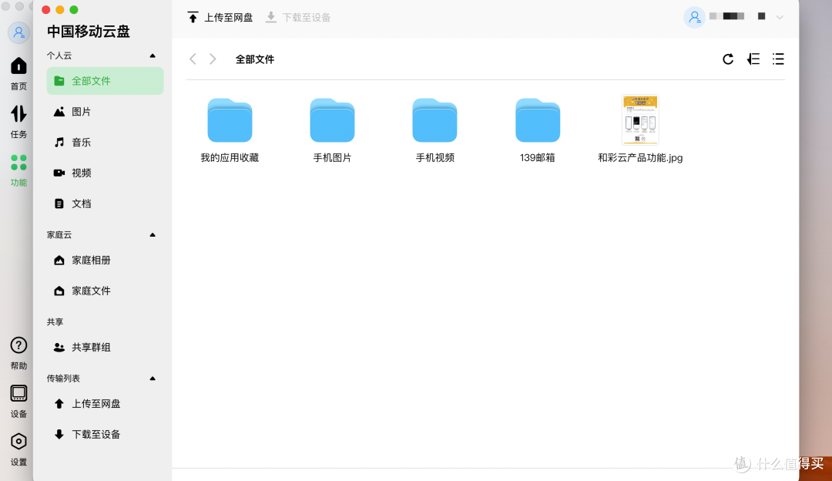The height and width of the screenshot is (481, 832).
Task: Select the 139邮箱 folder
Action: [538, 120]
